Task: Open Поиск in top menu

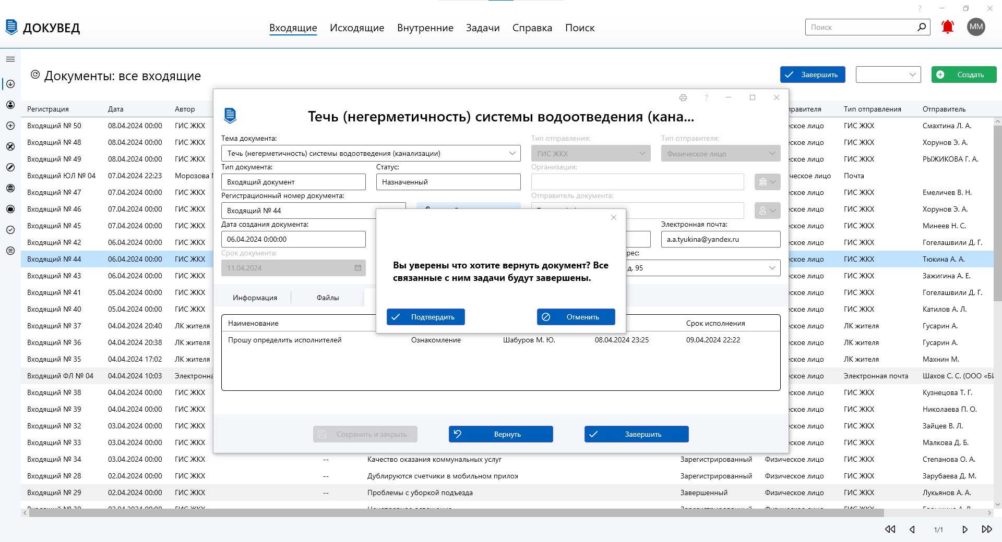Action: pos(580,28)
